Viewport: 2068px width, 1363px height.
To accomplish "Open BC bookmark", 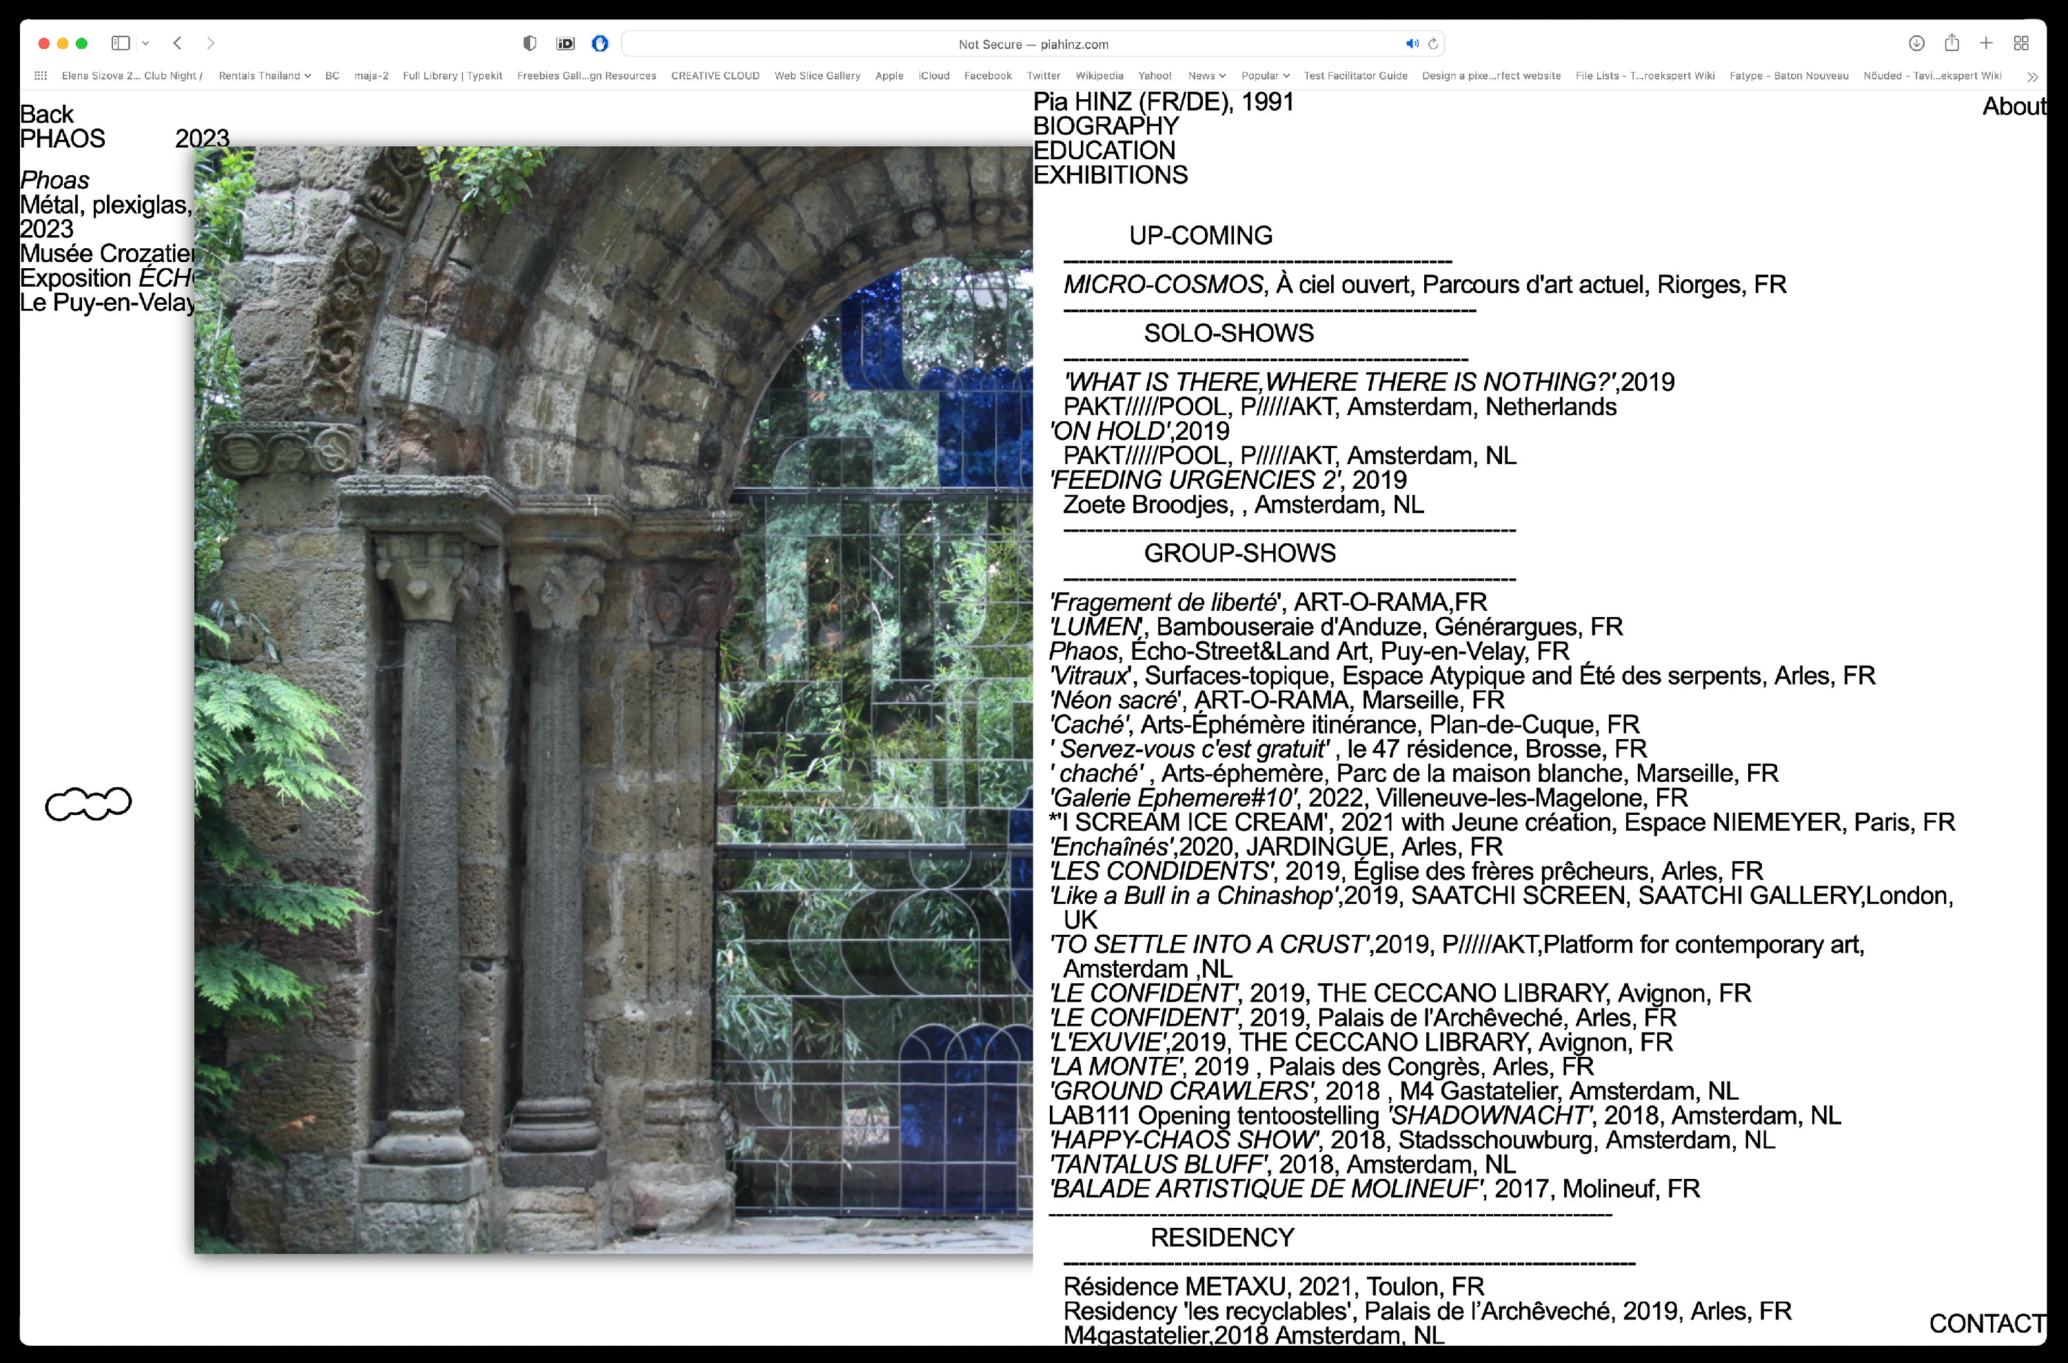I will point(332,76).
